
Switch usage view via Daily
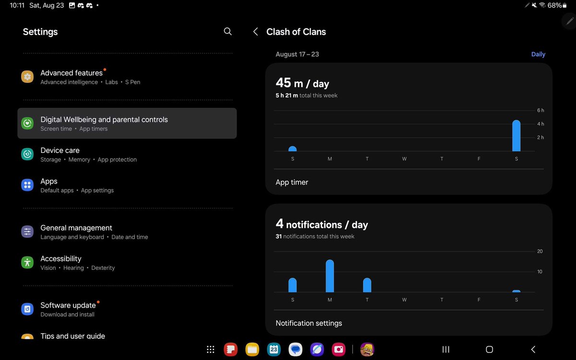[x=538, y=54]
